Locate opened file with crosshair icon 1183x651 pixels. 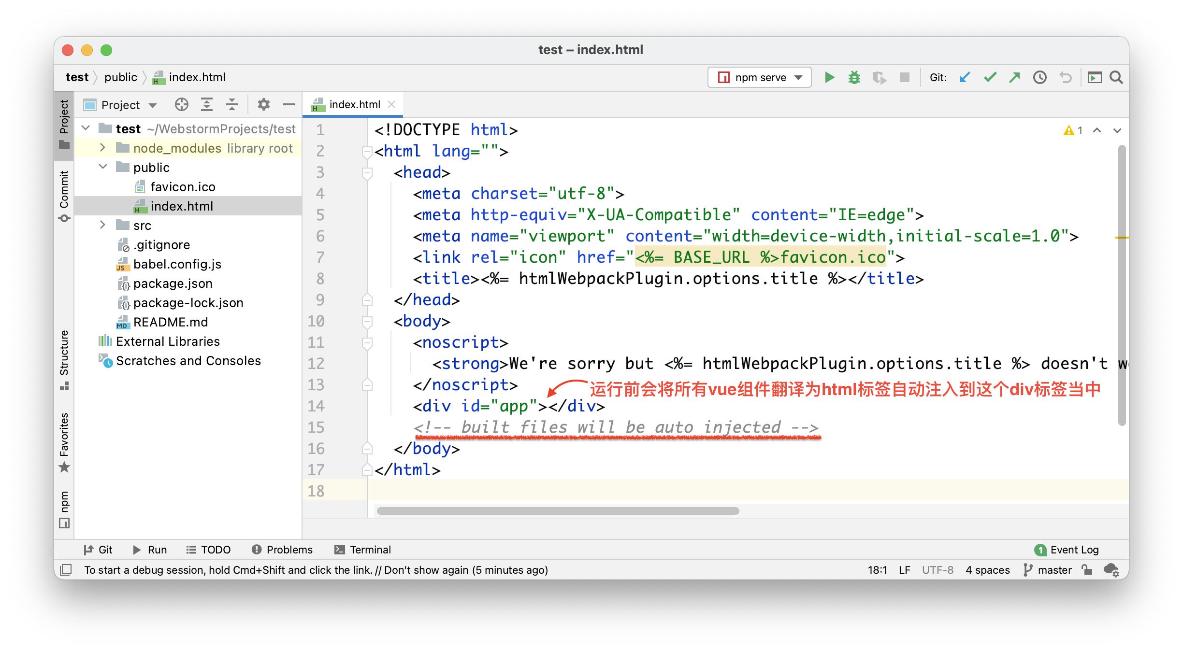click(x=181, y=104)
